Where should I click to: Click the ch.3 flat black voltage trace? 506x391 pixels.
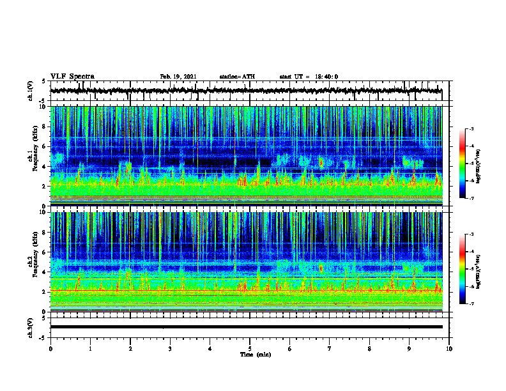click(x=246, y=327)
